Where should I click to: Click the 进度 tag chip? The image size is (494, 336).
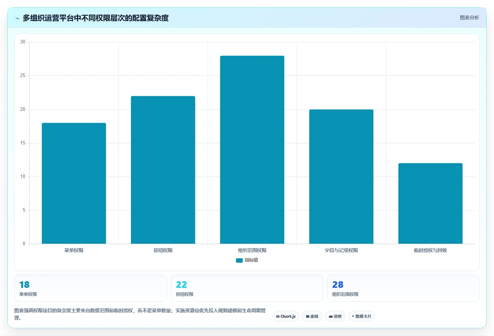(335, 316)
